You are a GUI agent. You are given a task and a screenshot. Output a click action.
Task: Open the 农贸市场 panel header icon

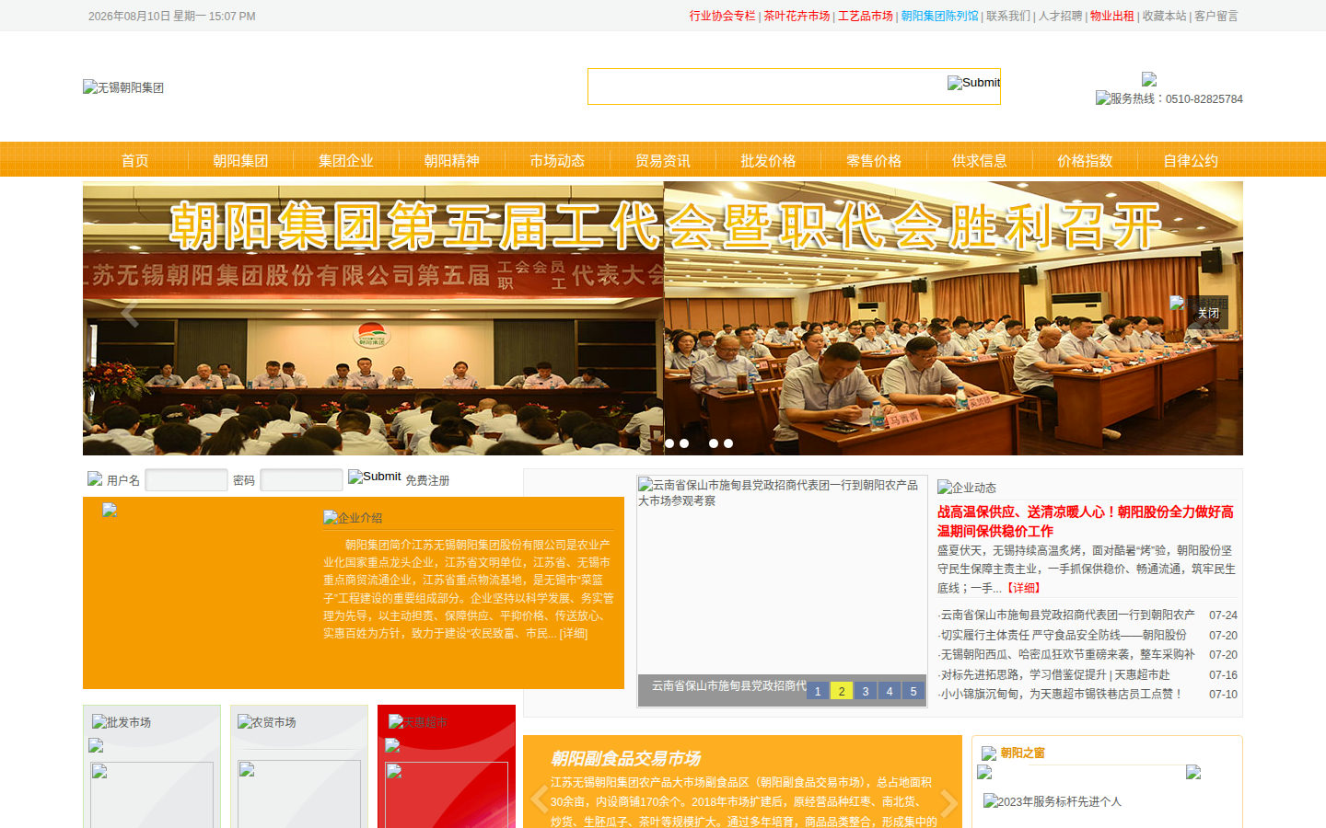(267, 722)
